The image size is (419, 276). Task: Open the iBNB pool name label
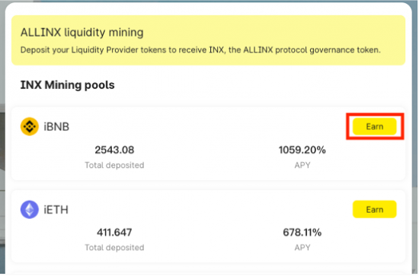(x=56, y=127)
